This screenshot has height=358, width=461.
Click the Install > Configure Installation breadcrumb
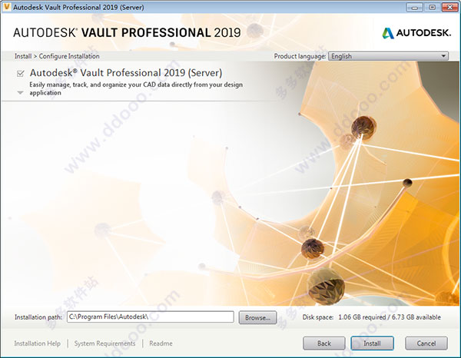click(x=57, y=56)
